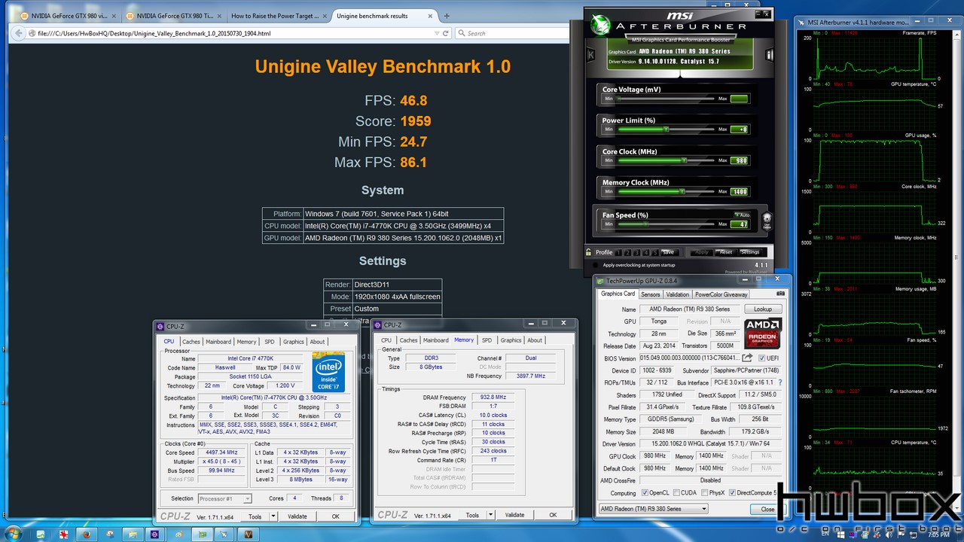Viewport: 964px width, 542px height.
Task: Click the User Define fan button
Action: pyautogui.click(x=767, y=221)
